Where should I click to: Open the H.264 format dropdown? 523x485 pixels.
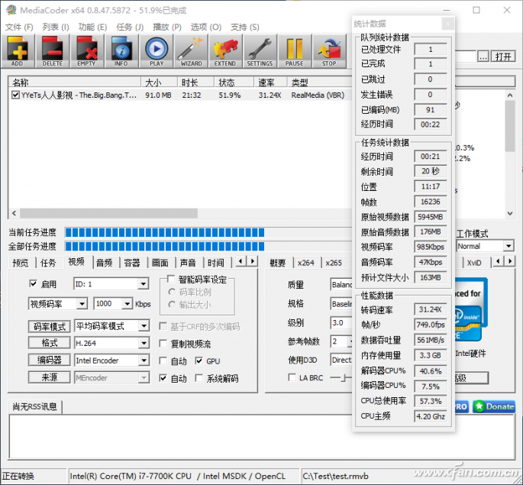coord(144,343)
